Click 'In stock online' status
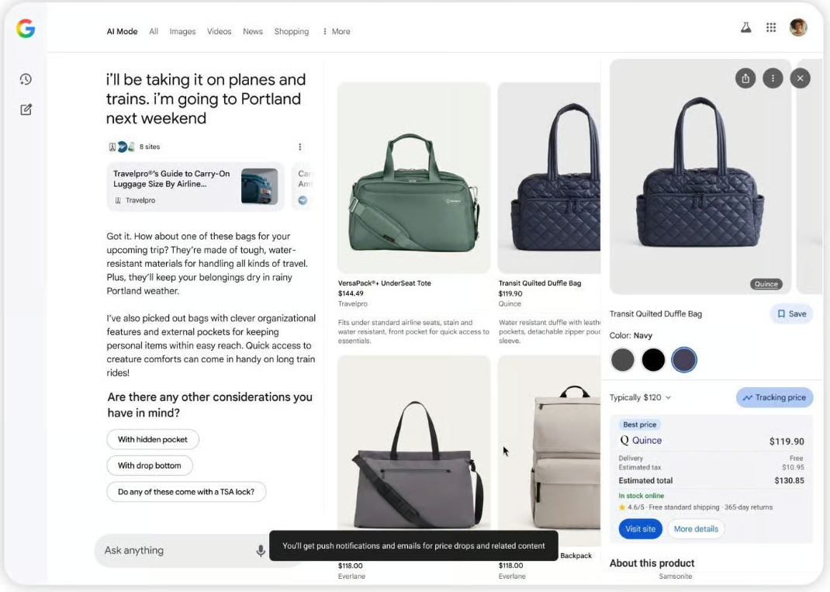Viewport: 830px width, 592px height. click(641, 496)
